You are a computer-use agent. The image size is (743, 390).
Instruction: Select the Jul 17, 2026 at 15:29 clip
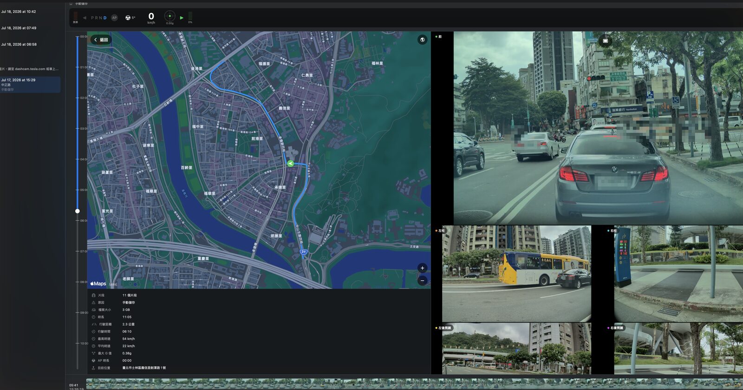[x=31, y=85]
